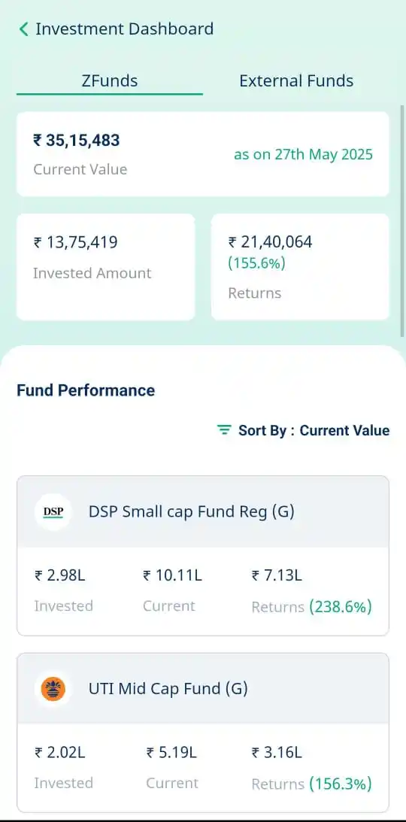Tap DSP fund current value 10.11L
Screen dimensions: 406x822
click(172, 575)
